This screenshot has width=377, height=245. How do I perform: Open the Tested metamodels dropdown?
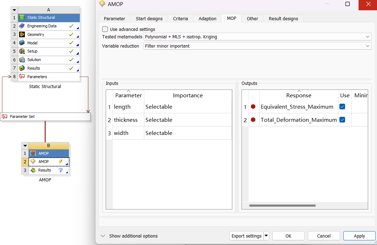257,37
